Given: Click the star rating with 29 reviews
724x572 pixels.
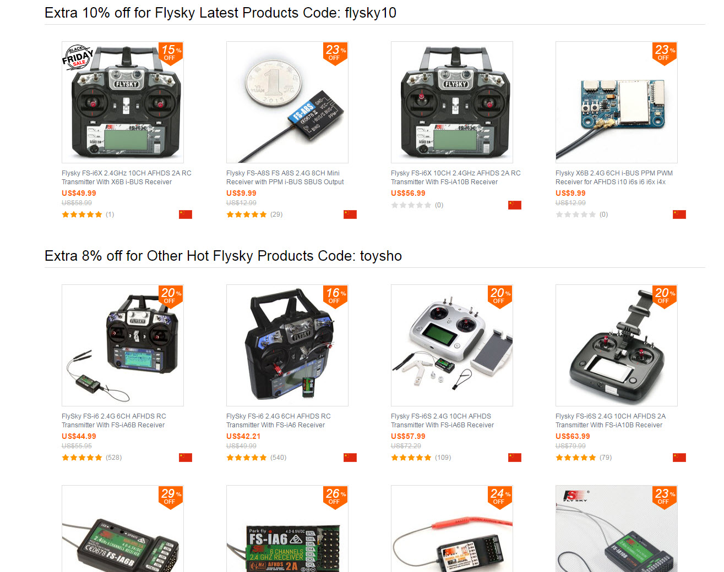Looking at the screenshot, I should pyautogui.click(x=247, y=215).
